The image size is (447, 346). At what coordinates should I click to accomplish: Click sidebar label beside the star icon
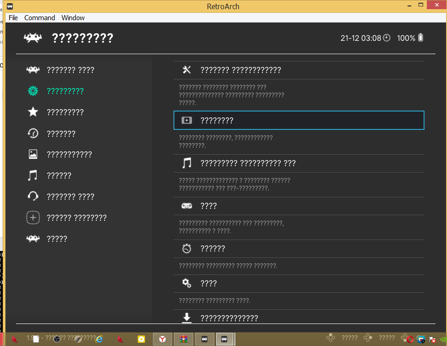pyautogui.click(x=65, y=112)
